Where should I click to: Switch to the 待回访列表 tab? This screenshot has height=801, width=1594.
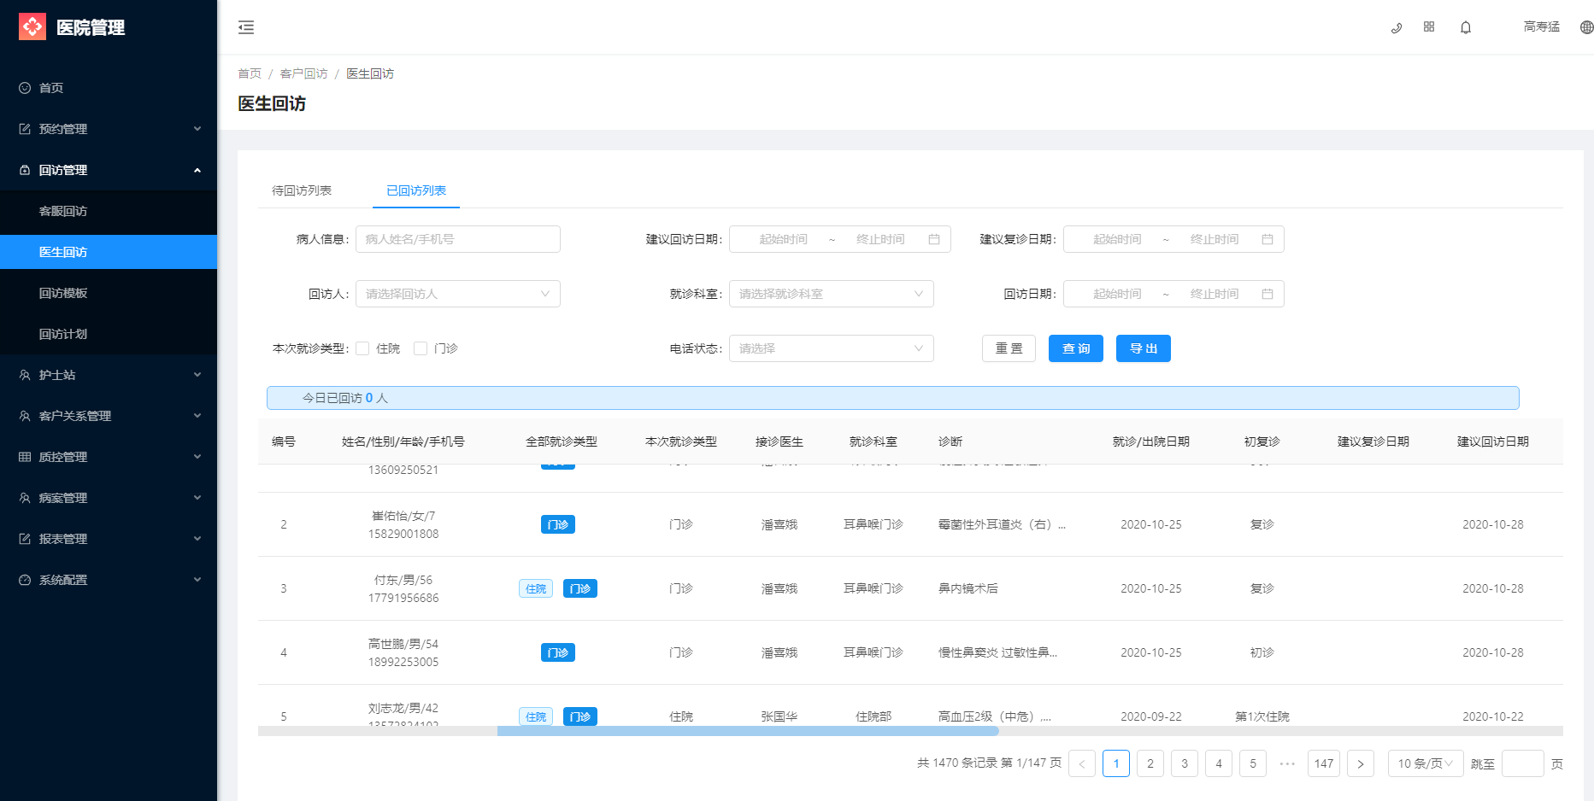pyautogui.click(x=302, y=190)
